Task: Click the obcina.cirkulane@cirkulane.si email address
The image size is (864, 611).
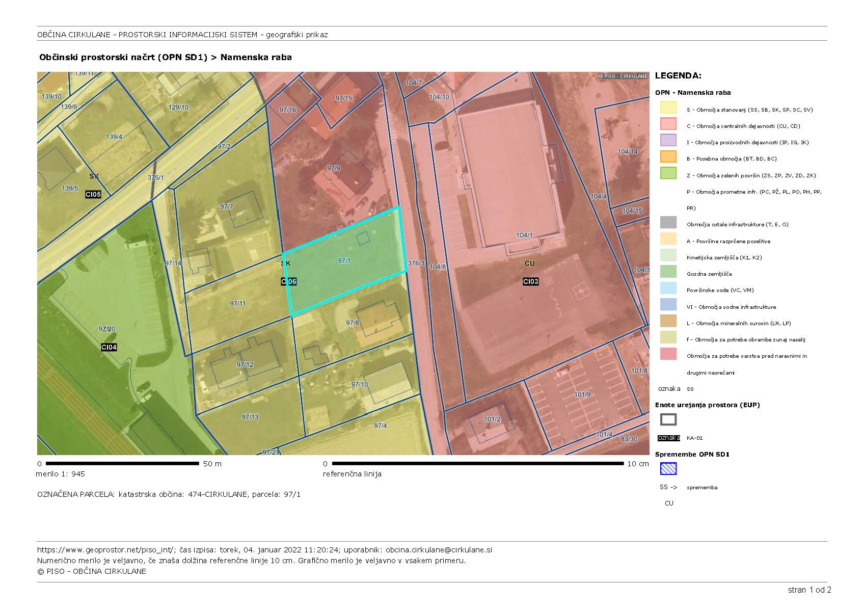Action: coord(439,550)
